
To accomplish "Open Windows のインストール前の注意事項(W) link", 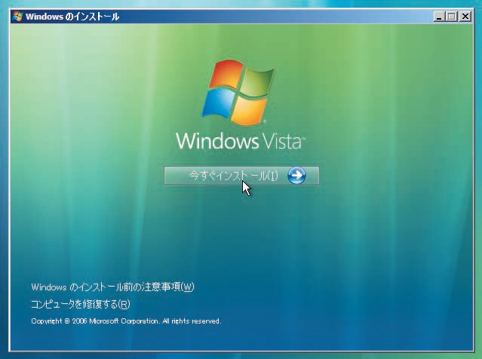I will click(112, 287).
